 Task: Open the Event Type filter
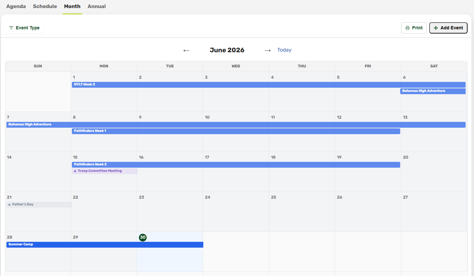click(24, 28)
